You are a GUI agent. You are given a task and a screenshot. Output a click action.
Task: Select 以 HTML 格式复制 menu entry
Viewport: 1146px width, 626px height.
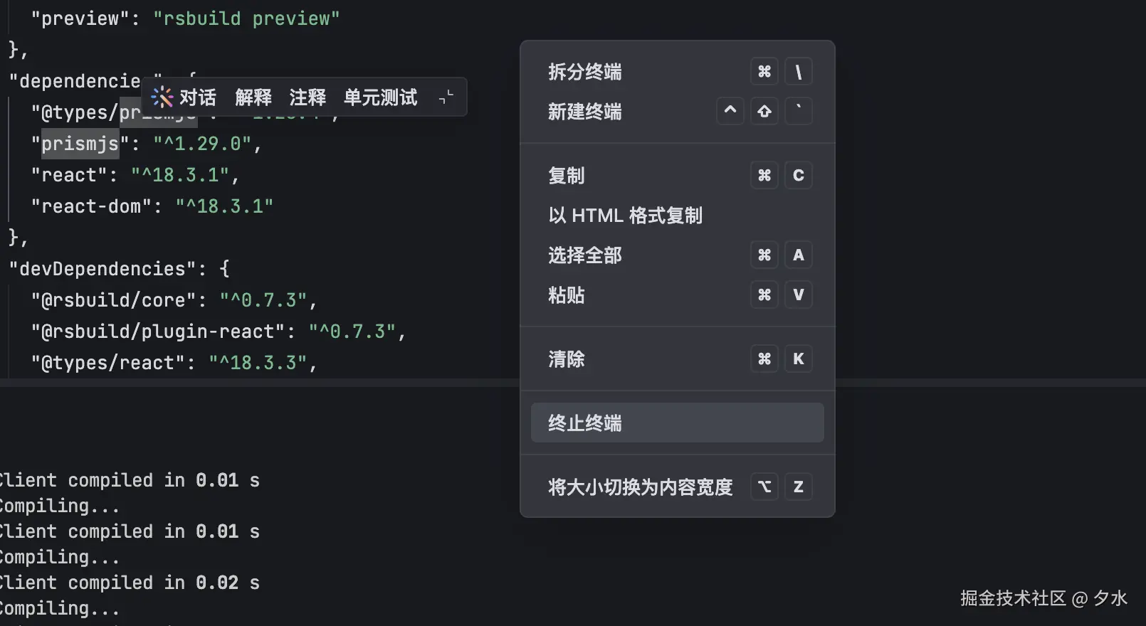pos(677,216)
